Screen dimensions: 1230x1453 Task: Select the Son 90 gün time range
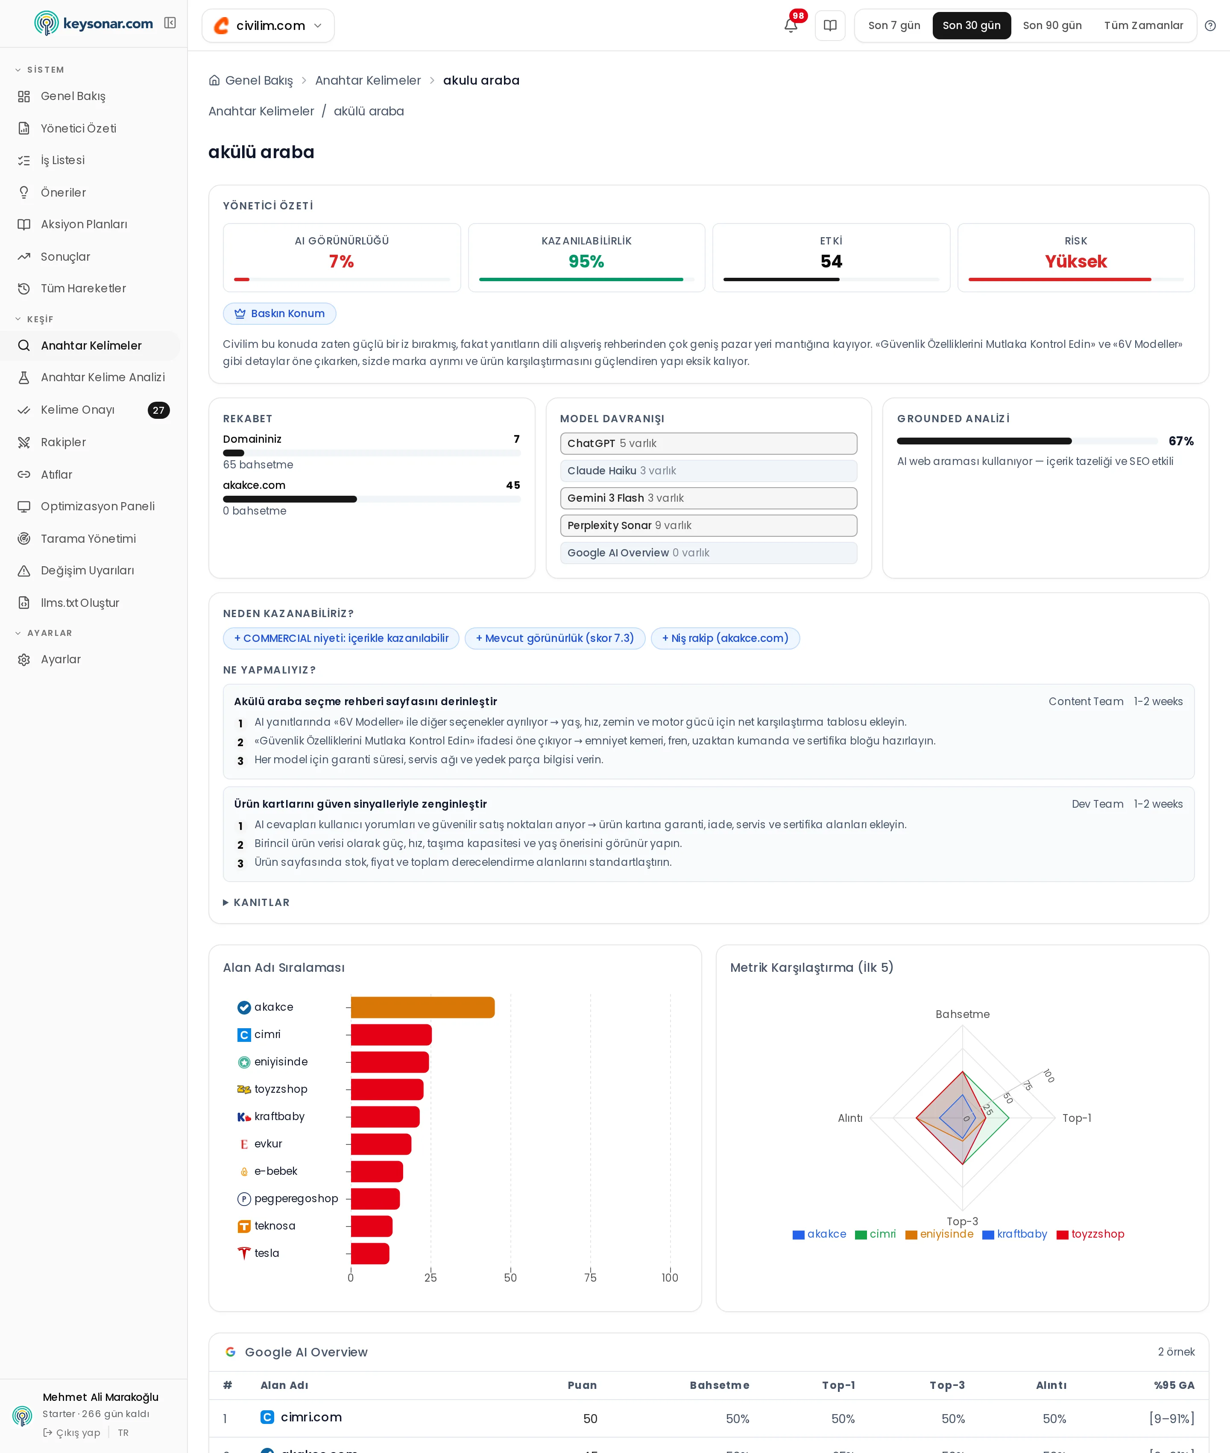1052,26
